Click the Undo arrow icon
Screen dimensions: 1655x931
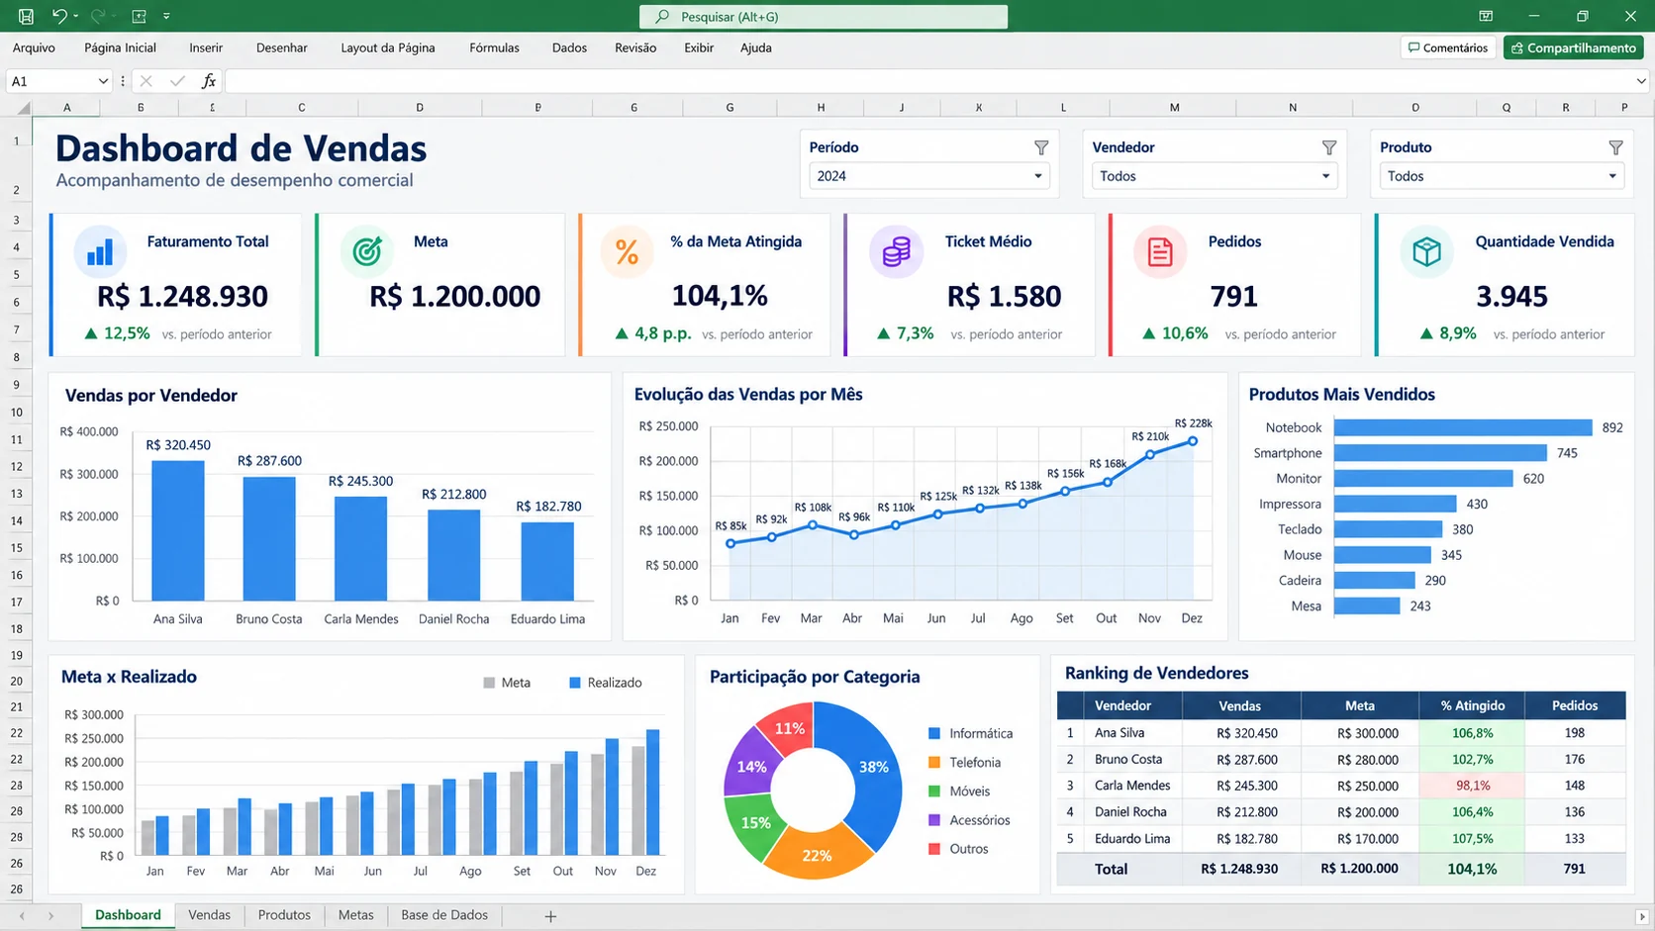pyautogui.click(x=59, y=16)
